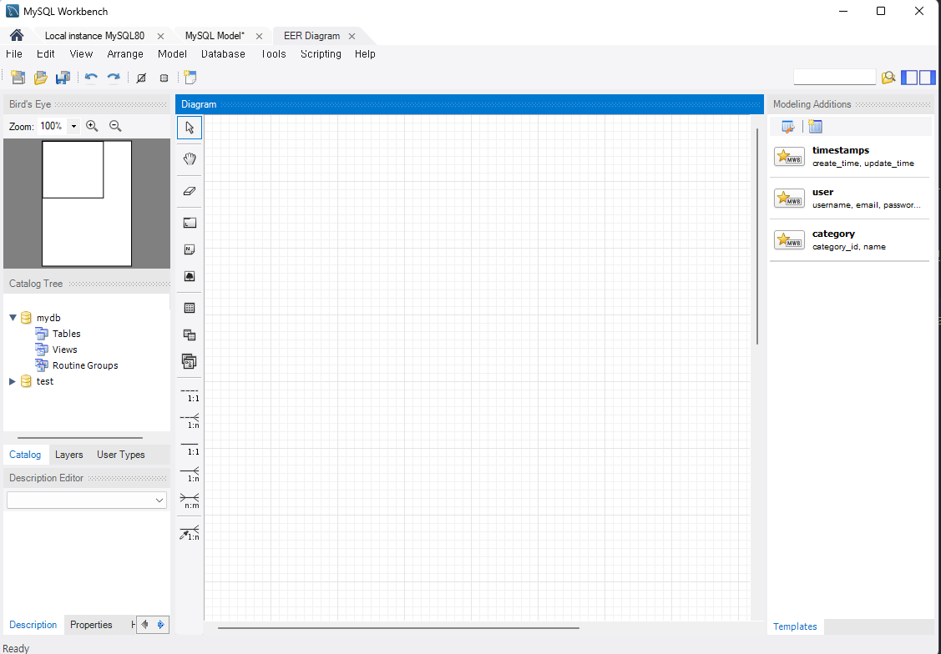Insert the user template
The image size is (941, 654).
[849, 199]
